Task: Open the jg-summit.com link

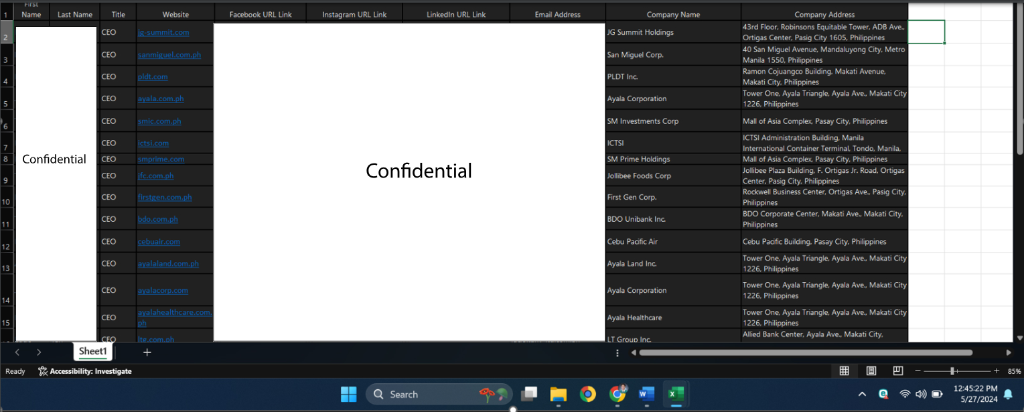Action: [x=163, y=32]
